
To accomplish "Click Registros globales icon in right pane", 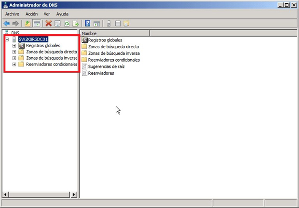I will pos(84,40).
